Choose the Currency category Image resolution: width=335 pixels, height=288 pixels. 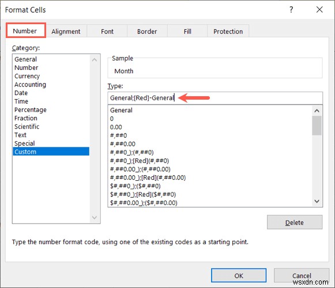point(51,76)
